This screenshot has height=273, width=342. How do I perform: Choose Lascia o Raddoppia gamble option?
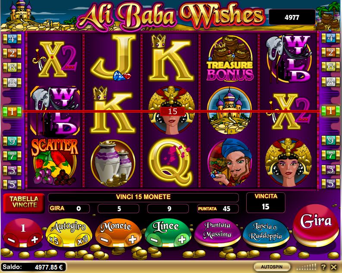pos(266,232)
